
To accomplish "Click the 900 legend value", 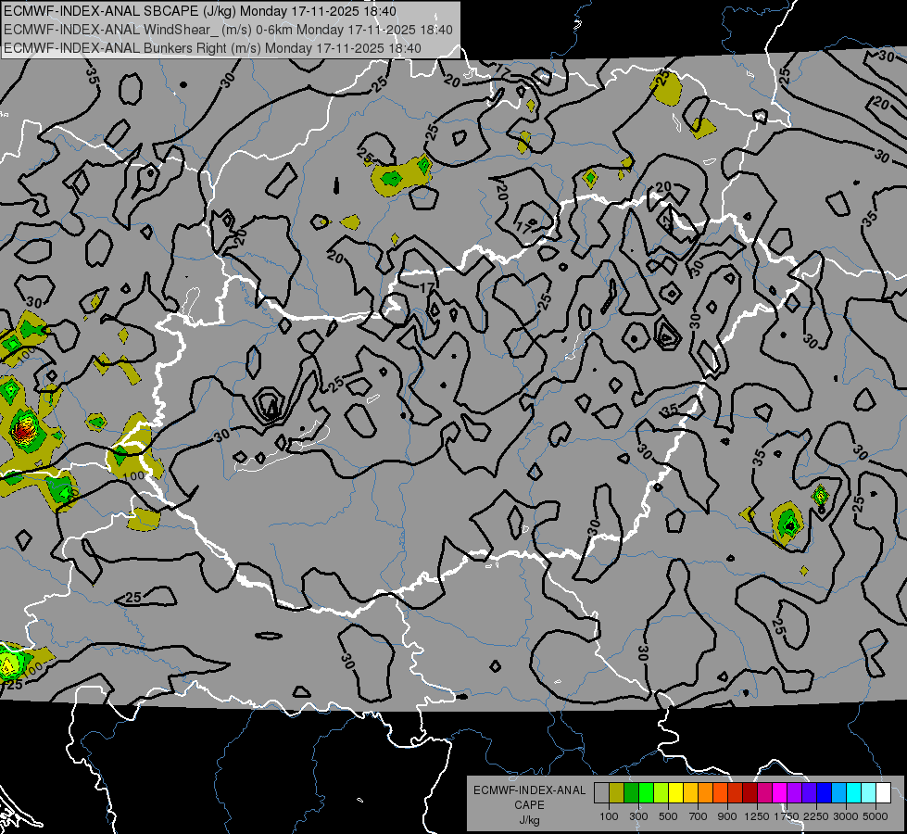I will point(727,816).
